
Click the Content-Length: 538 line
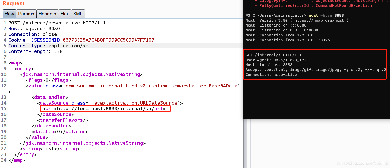35,51
